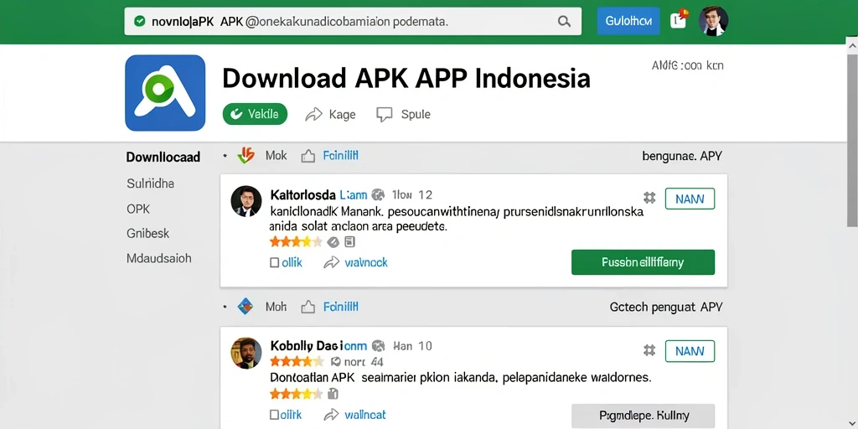Open the notification icon with red badge
858x429 pixels.
point(679,20)
